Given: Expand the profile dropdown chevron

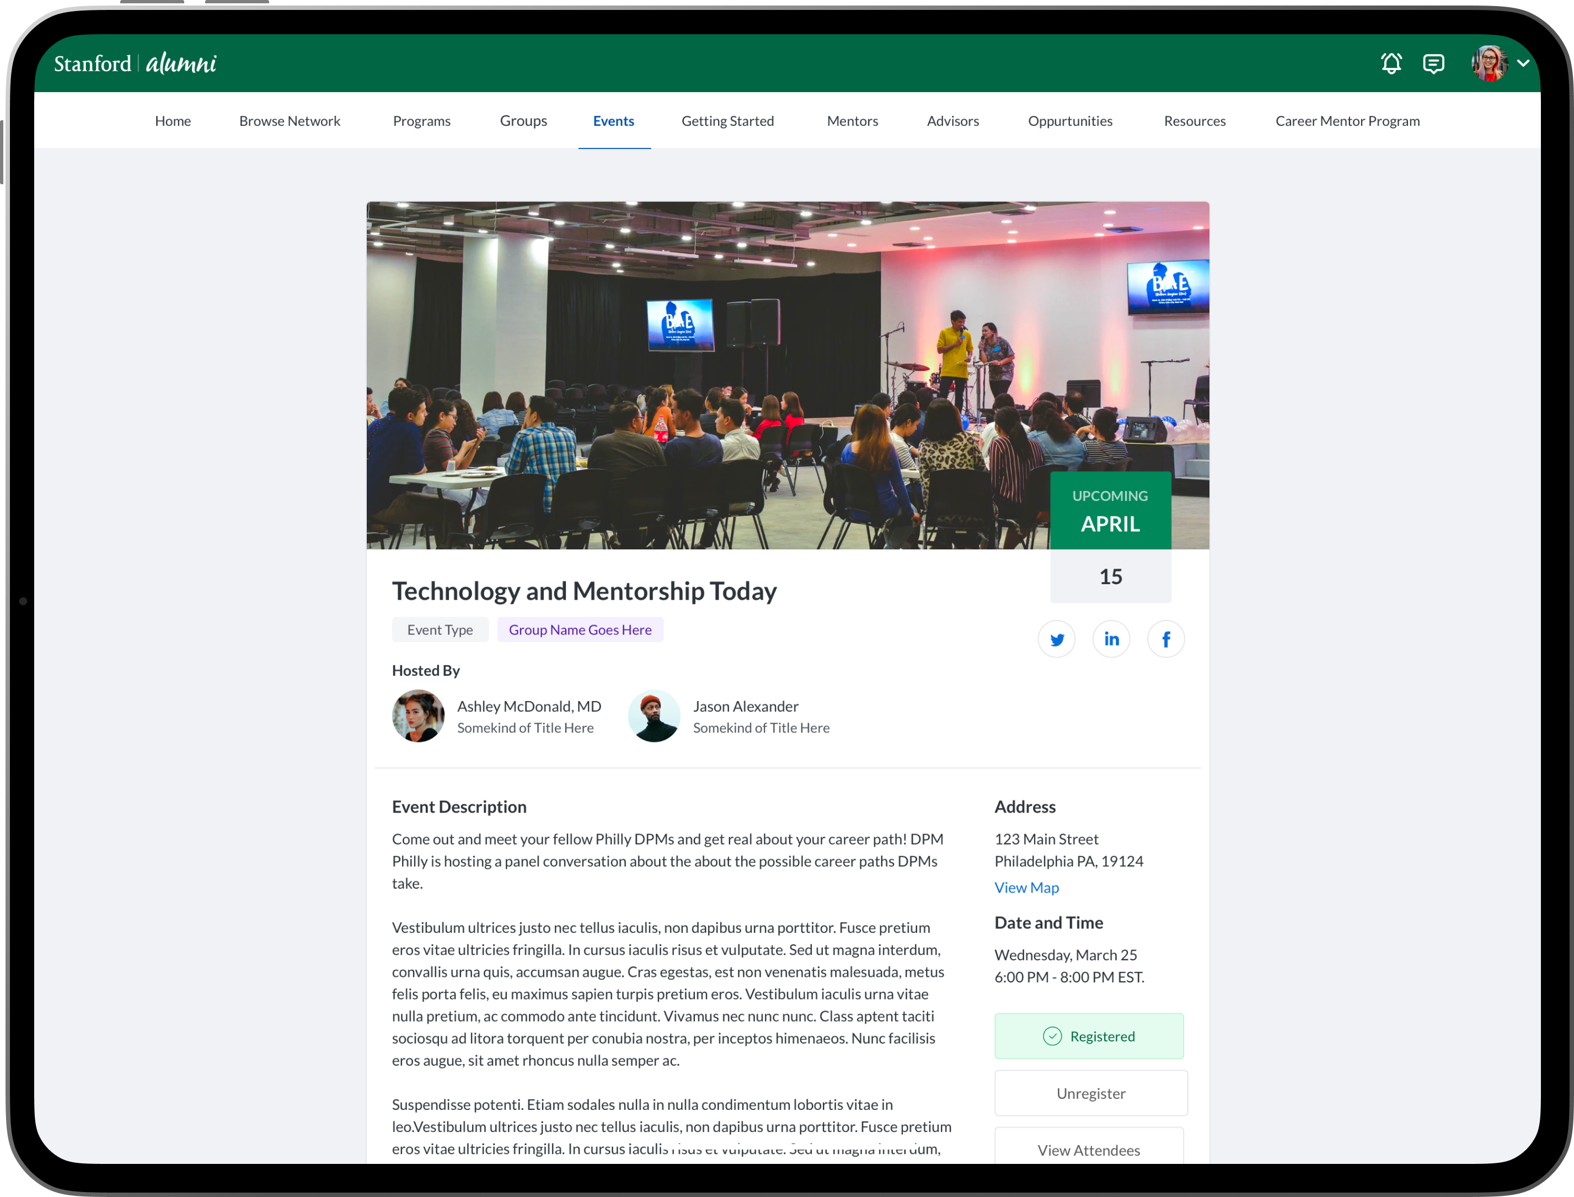Looking at the screenshot, I should click(1523, 63).
